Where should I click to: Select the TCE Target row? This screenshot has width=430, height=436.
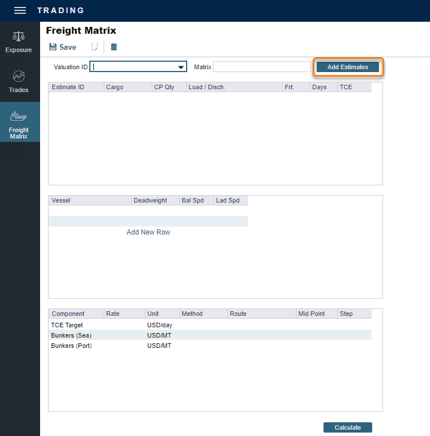(67, 325)
